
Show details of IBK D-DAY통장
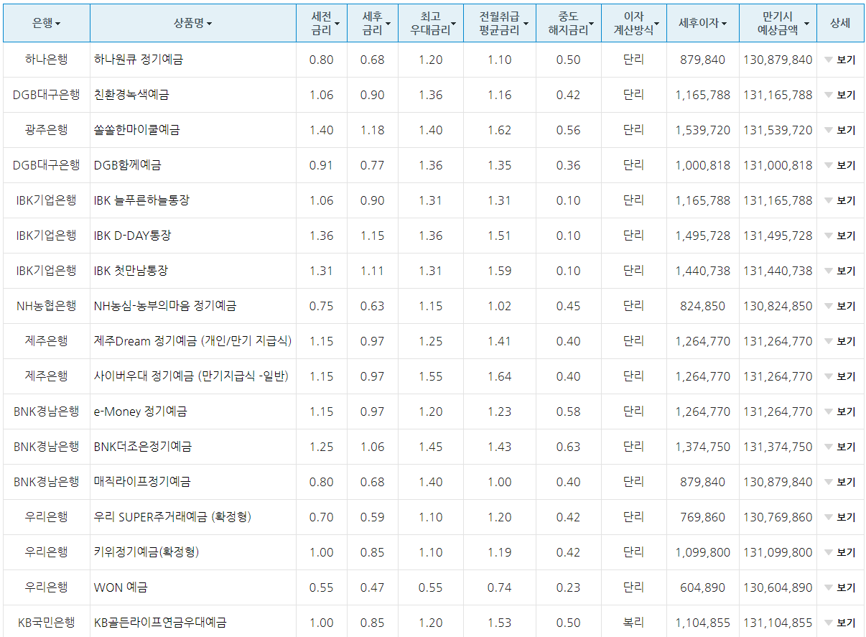click(x=840, y=235)
